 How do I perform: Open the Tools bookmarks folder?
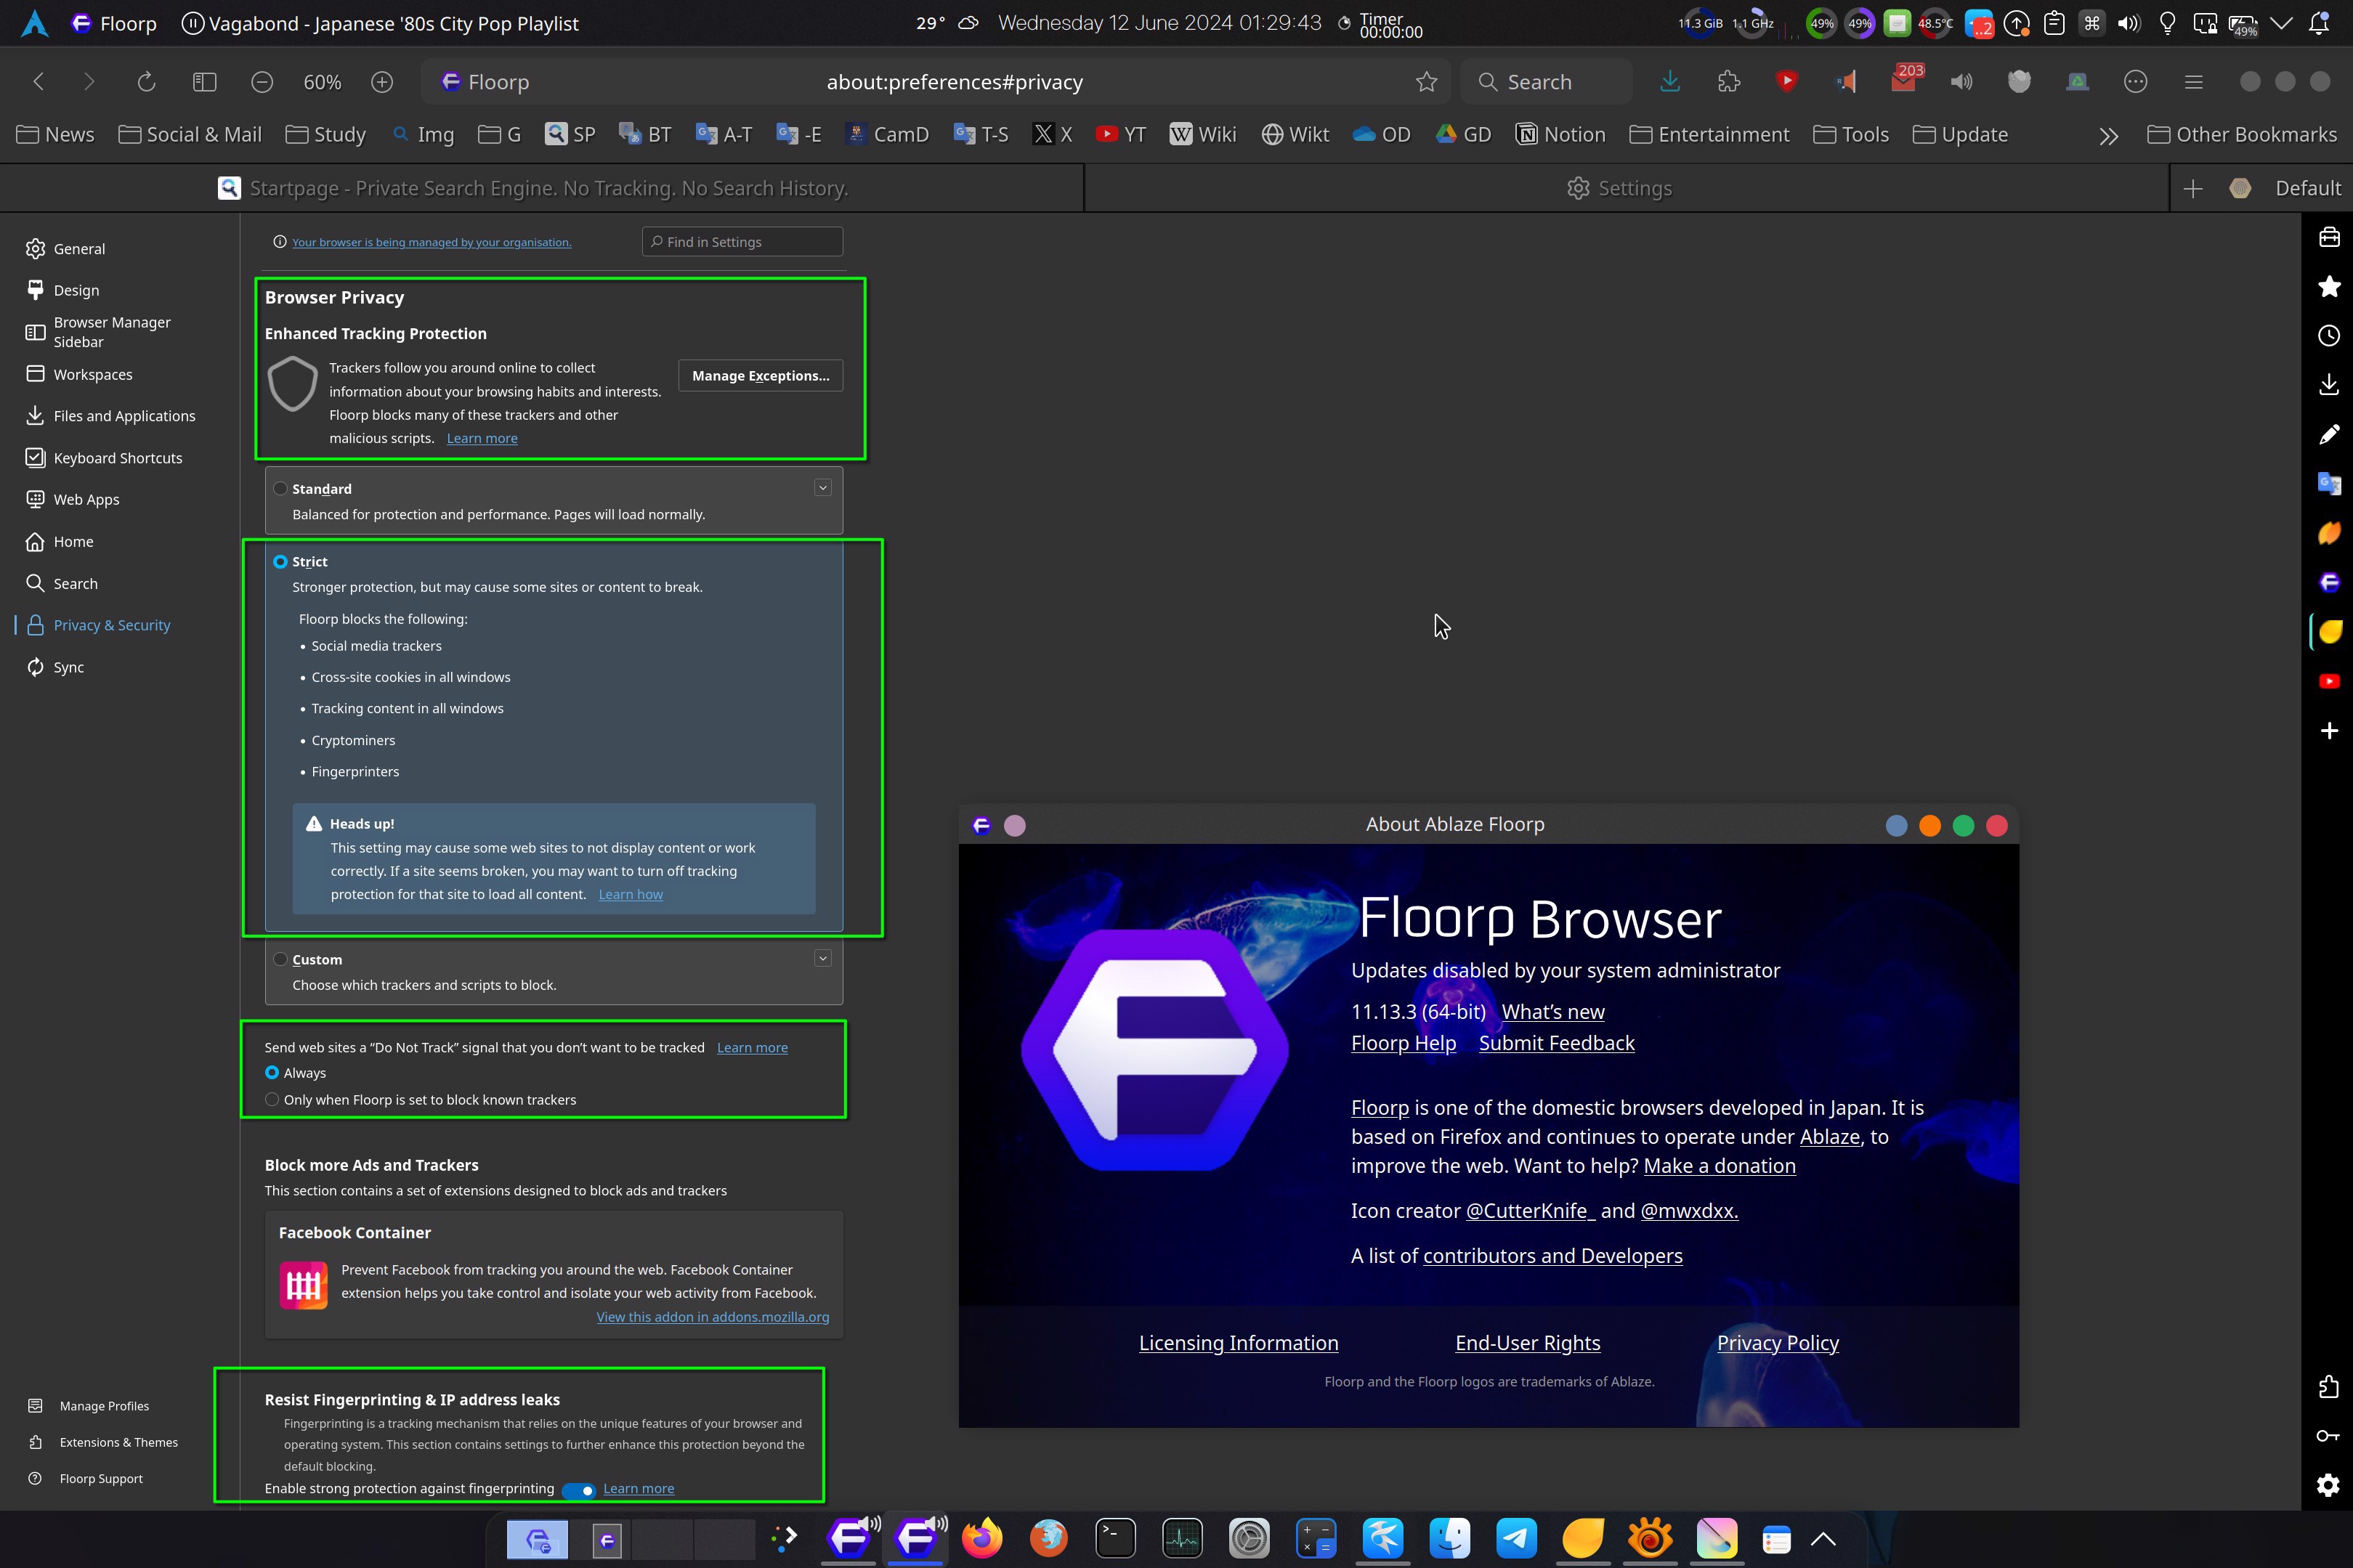[x=1851, y=134]
